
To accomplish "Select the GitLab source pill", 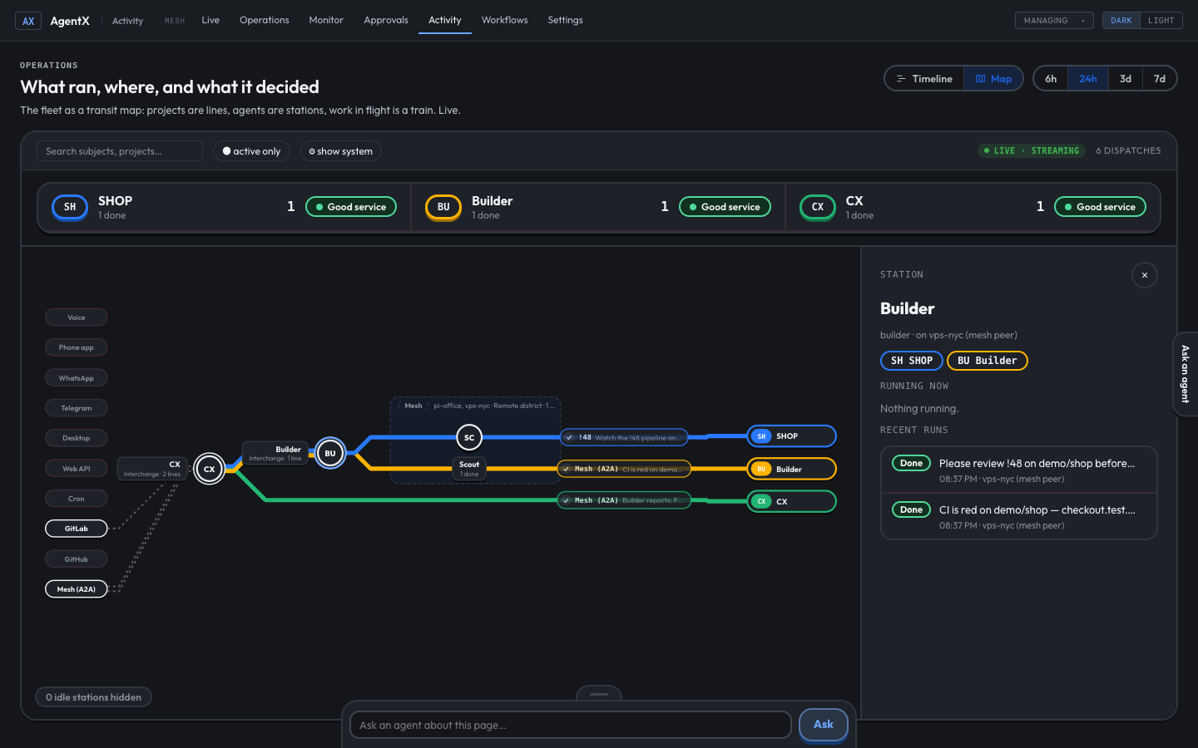I will (77, 529).
